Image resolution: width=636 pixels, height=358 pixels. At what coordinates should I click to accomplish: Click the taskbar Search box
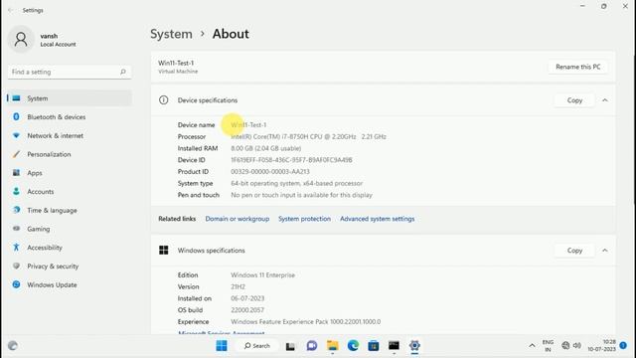(257, 346)
